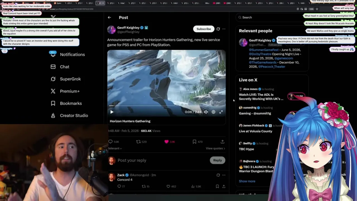
Task: Open the Chat envelope icon
Action: [53, 67]
